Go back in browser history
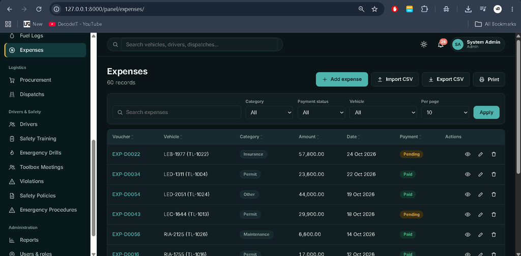Viewport: 521px width, 256px height. point(9,9)
